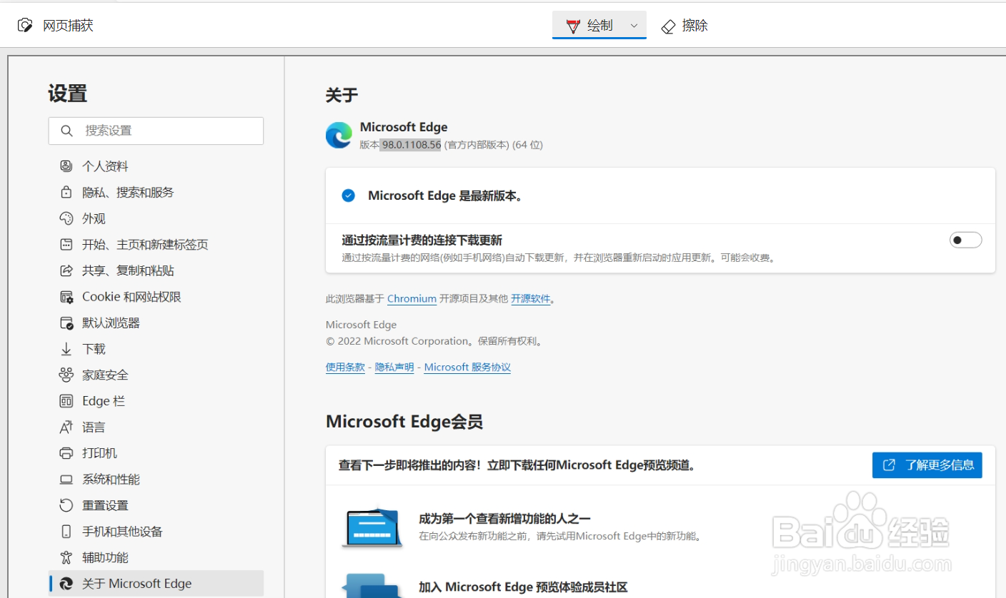Click the 成为第一个查看新增功能的人之一 heading
This screenshot has height=598, width=1006.
click(x=504, y=519)
